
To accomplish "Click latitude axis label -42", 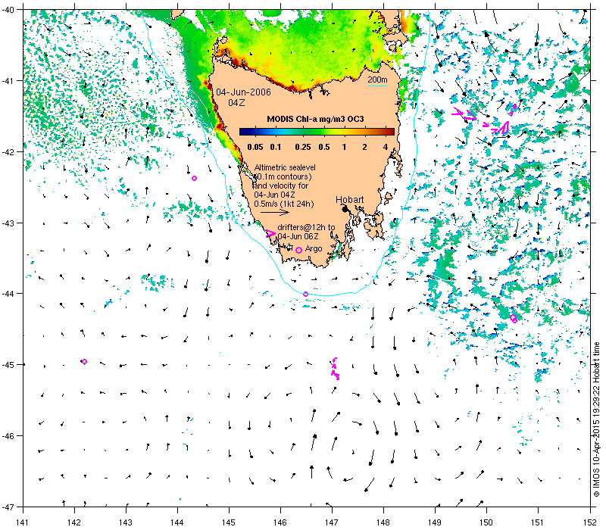I will tap(8, 152).
